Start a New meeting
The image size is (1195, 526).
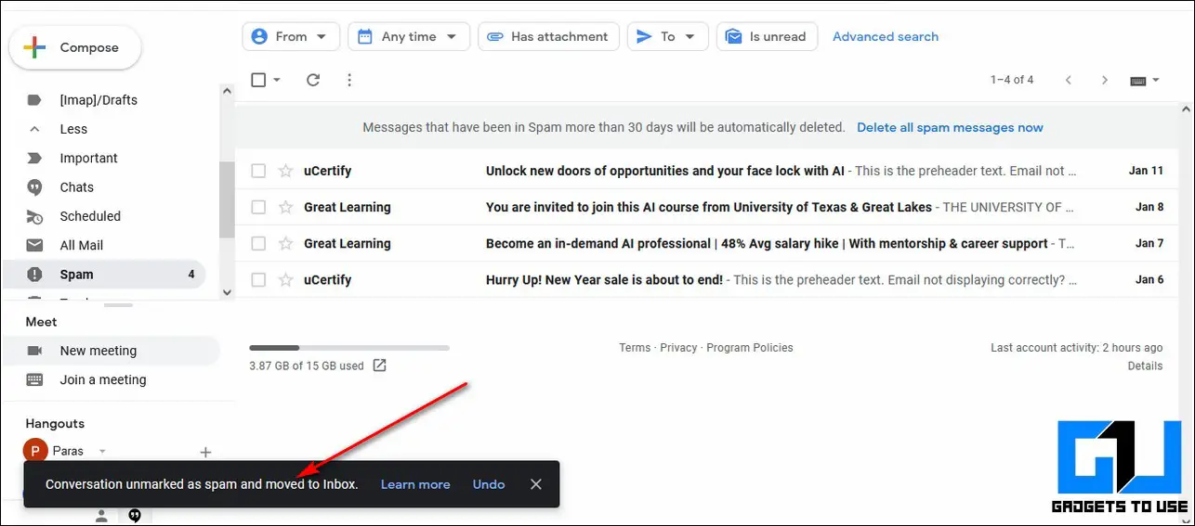[x=112, y=351]
